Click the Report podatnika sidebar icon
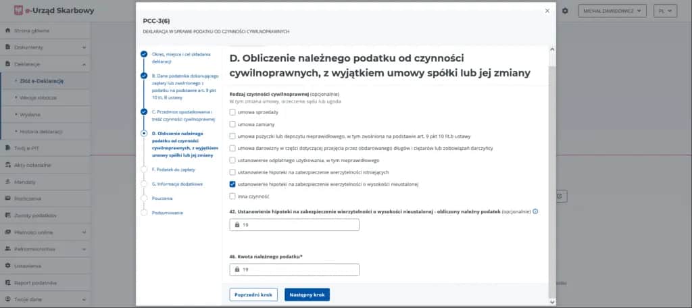692x308 pixels. [7, 282]
